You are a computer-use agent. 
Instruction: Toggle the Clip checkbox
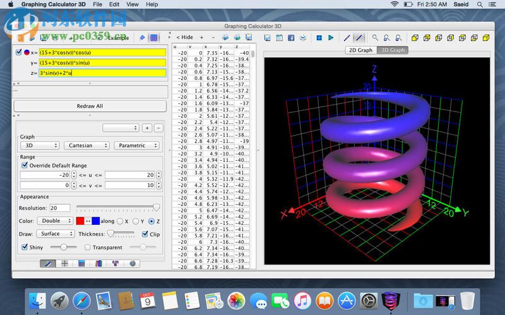[x=145, y=234]
